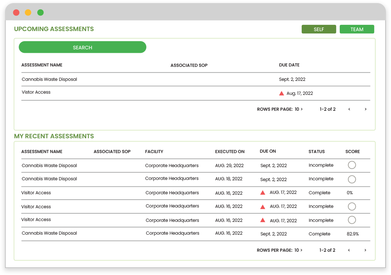Go to previous page in My Recent Assessments

pos(349,250)
